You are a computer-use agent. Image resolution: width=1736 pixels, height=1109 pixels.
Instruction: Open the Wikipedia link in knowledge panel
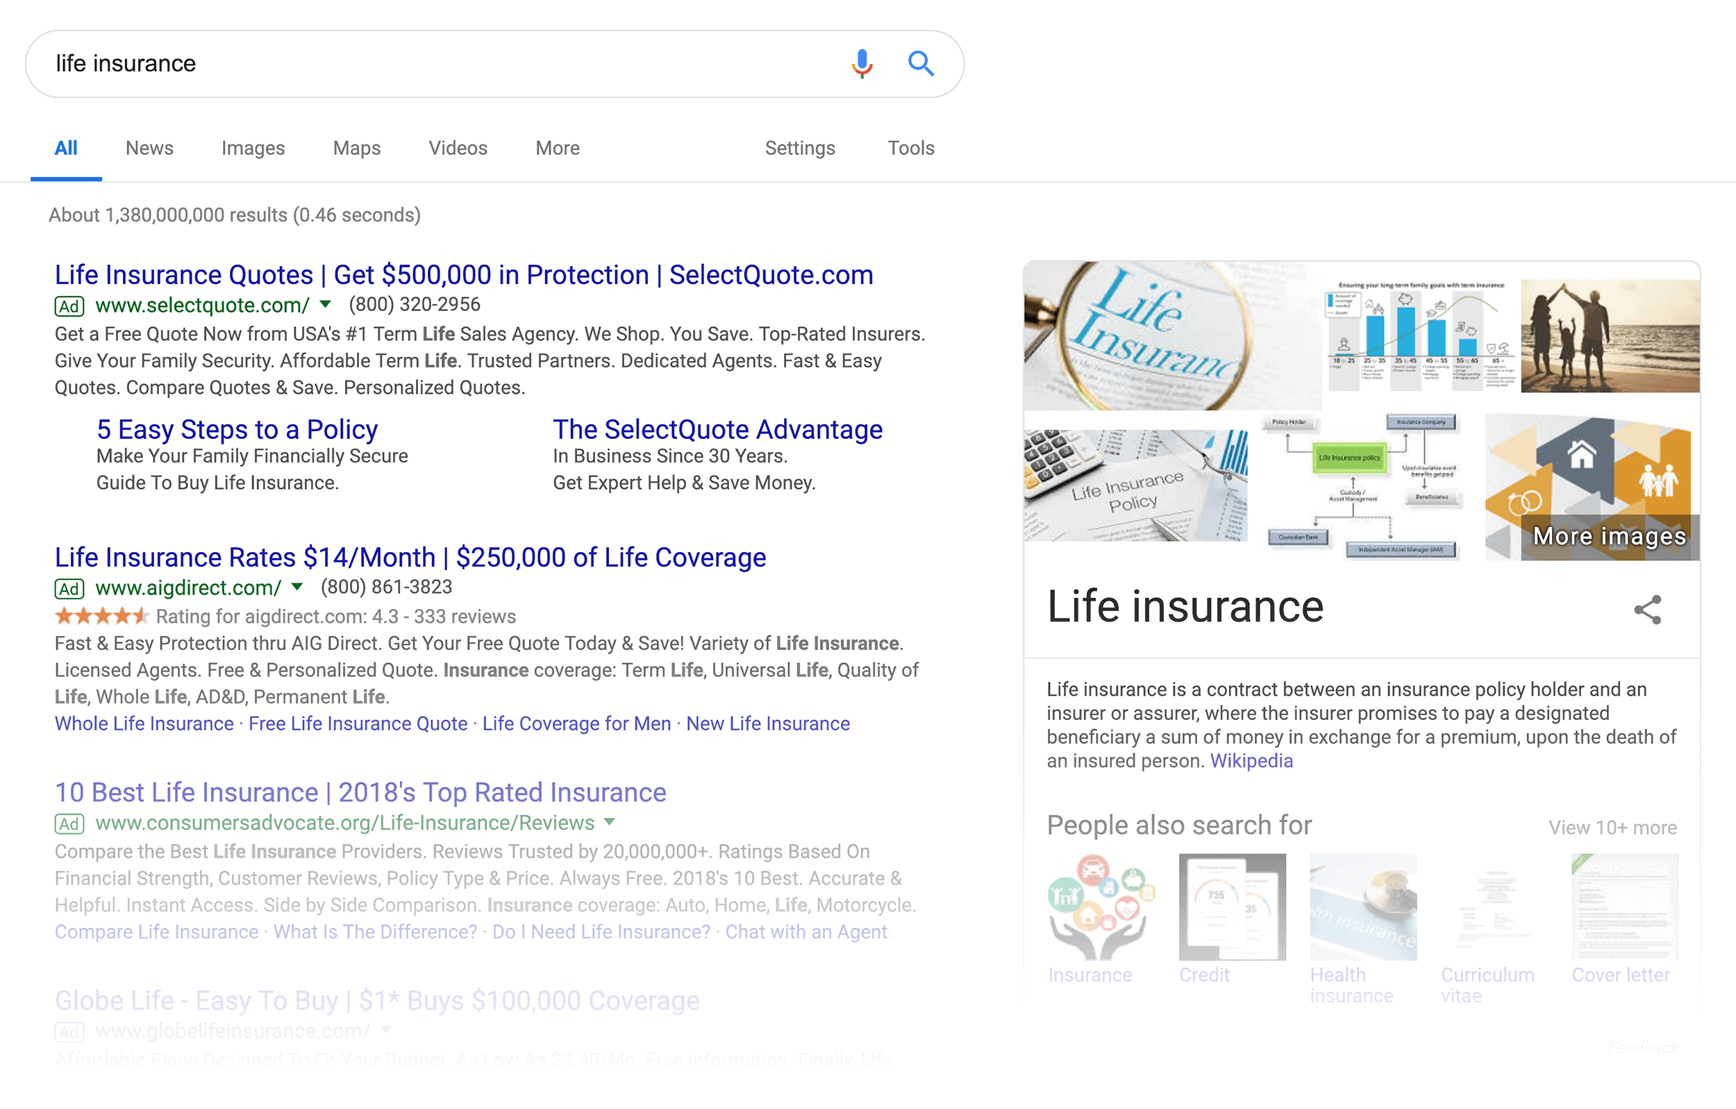(1251, 760)
